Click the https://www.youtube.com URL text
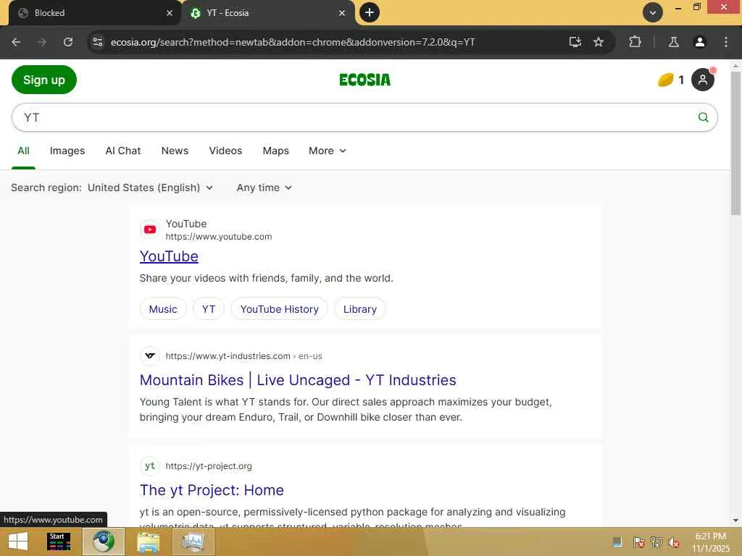The width and height of the screenshot is (742, 556). pyautogui.click(x=219, y=237)
